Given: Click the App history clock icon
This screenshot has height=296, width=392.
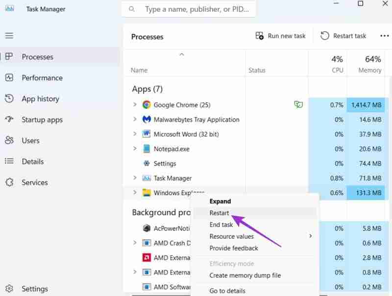Looking at the screenshot, I should coord(9,98).
